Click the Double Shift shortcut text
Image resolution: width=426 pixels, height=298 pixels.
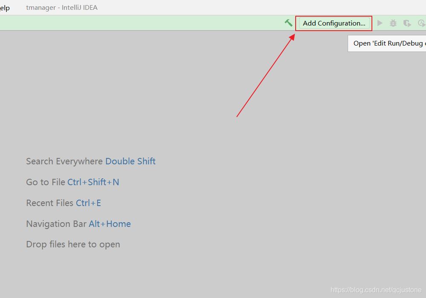[x=130, y=161]
